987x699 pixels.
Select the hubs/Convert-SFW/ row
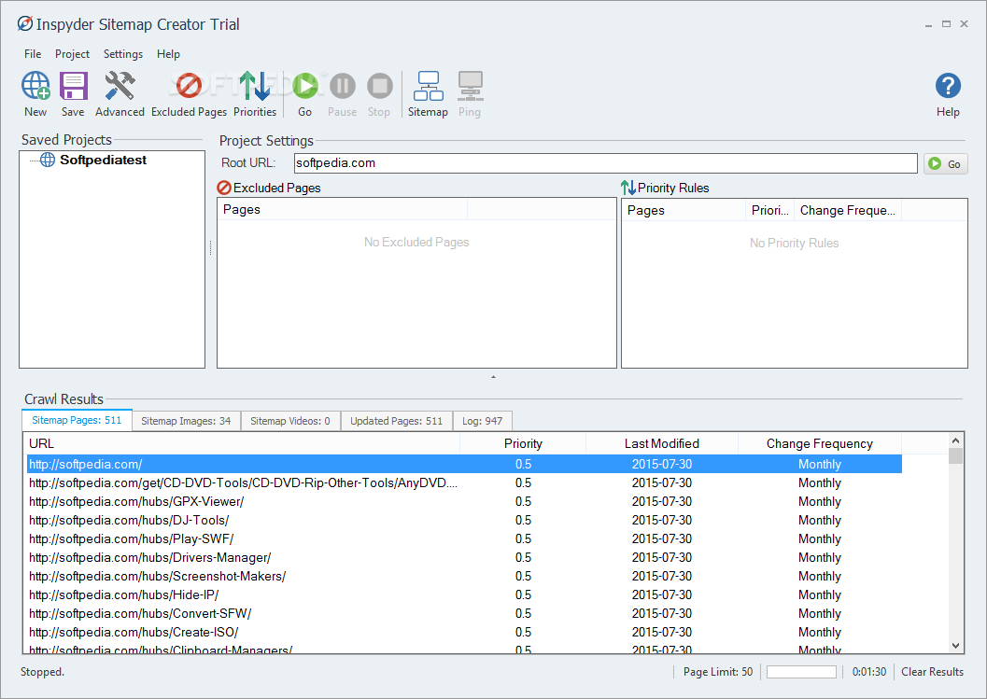pos(464,613)
